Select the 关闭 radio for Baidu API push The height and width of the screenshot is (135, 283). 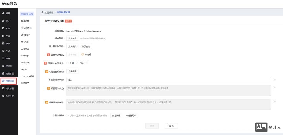click(x=77, y=63)
